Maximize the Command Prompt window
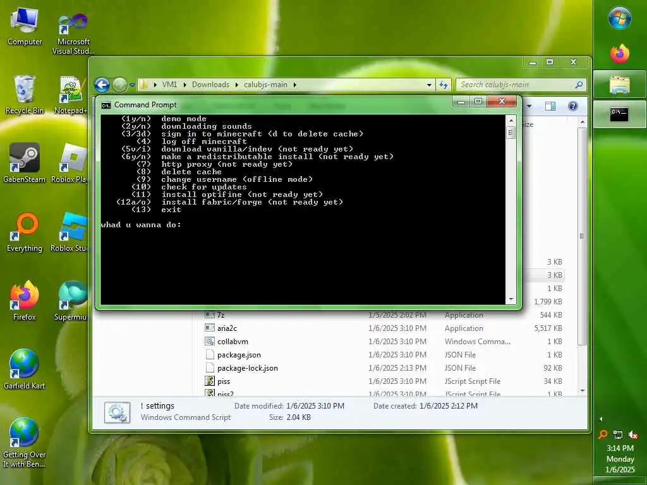 coord(478,101)
